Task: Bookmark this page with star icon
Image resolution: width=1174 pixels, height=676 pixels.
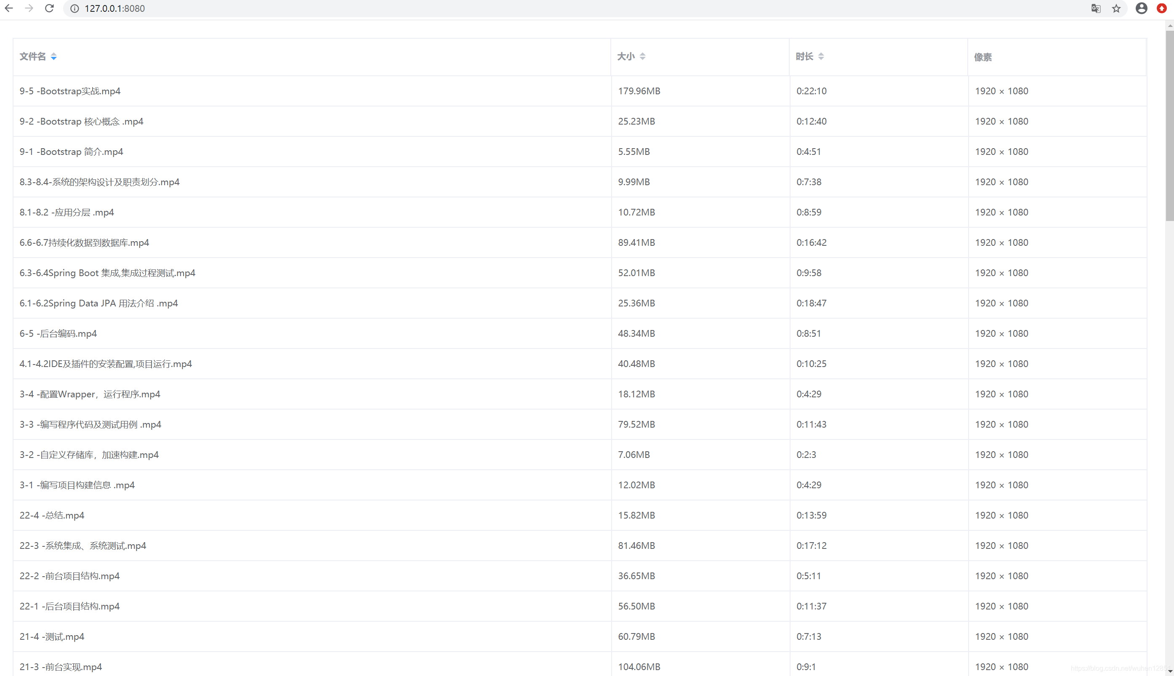Action: coord(1116,8)
